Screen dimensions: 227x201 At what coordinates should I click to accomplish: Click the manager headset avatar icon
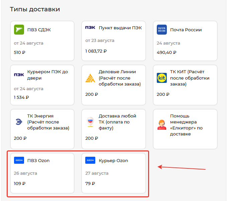162,125
